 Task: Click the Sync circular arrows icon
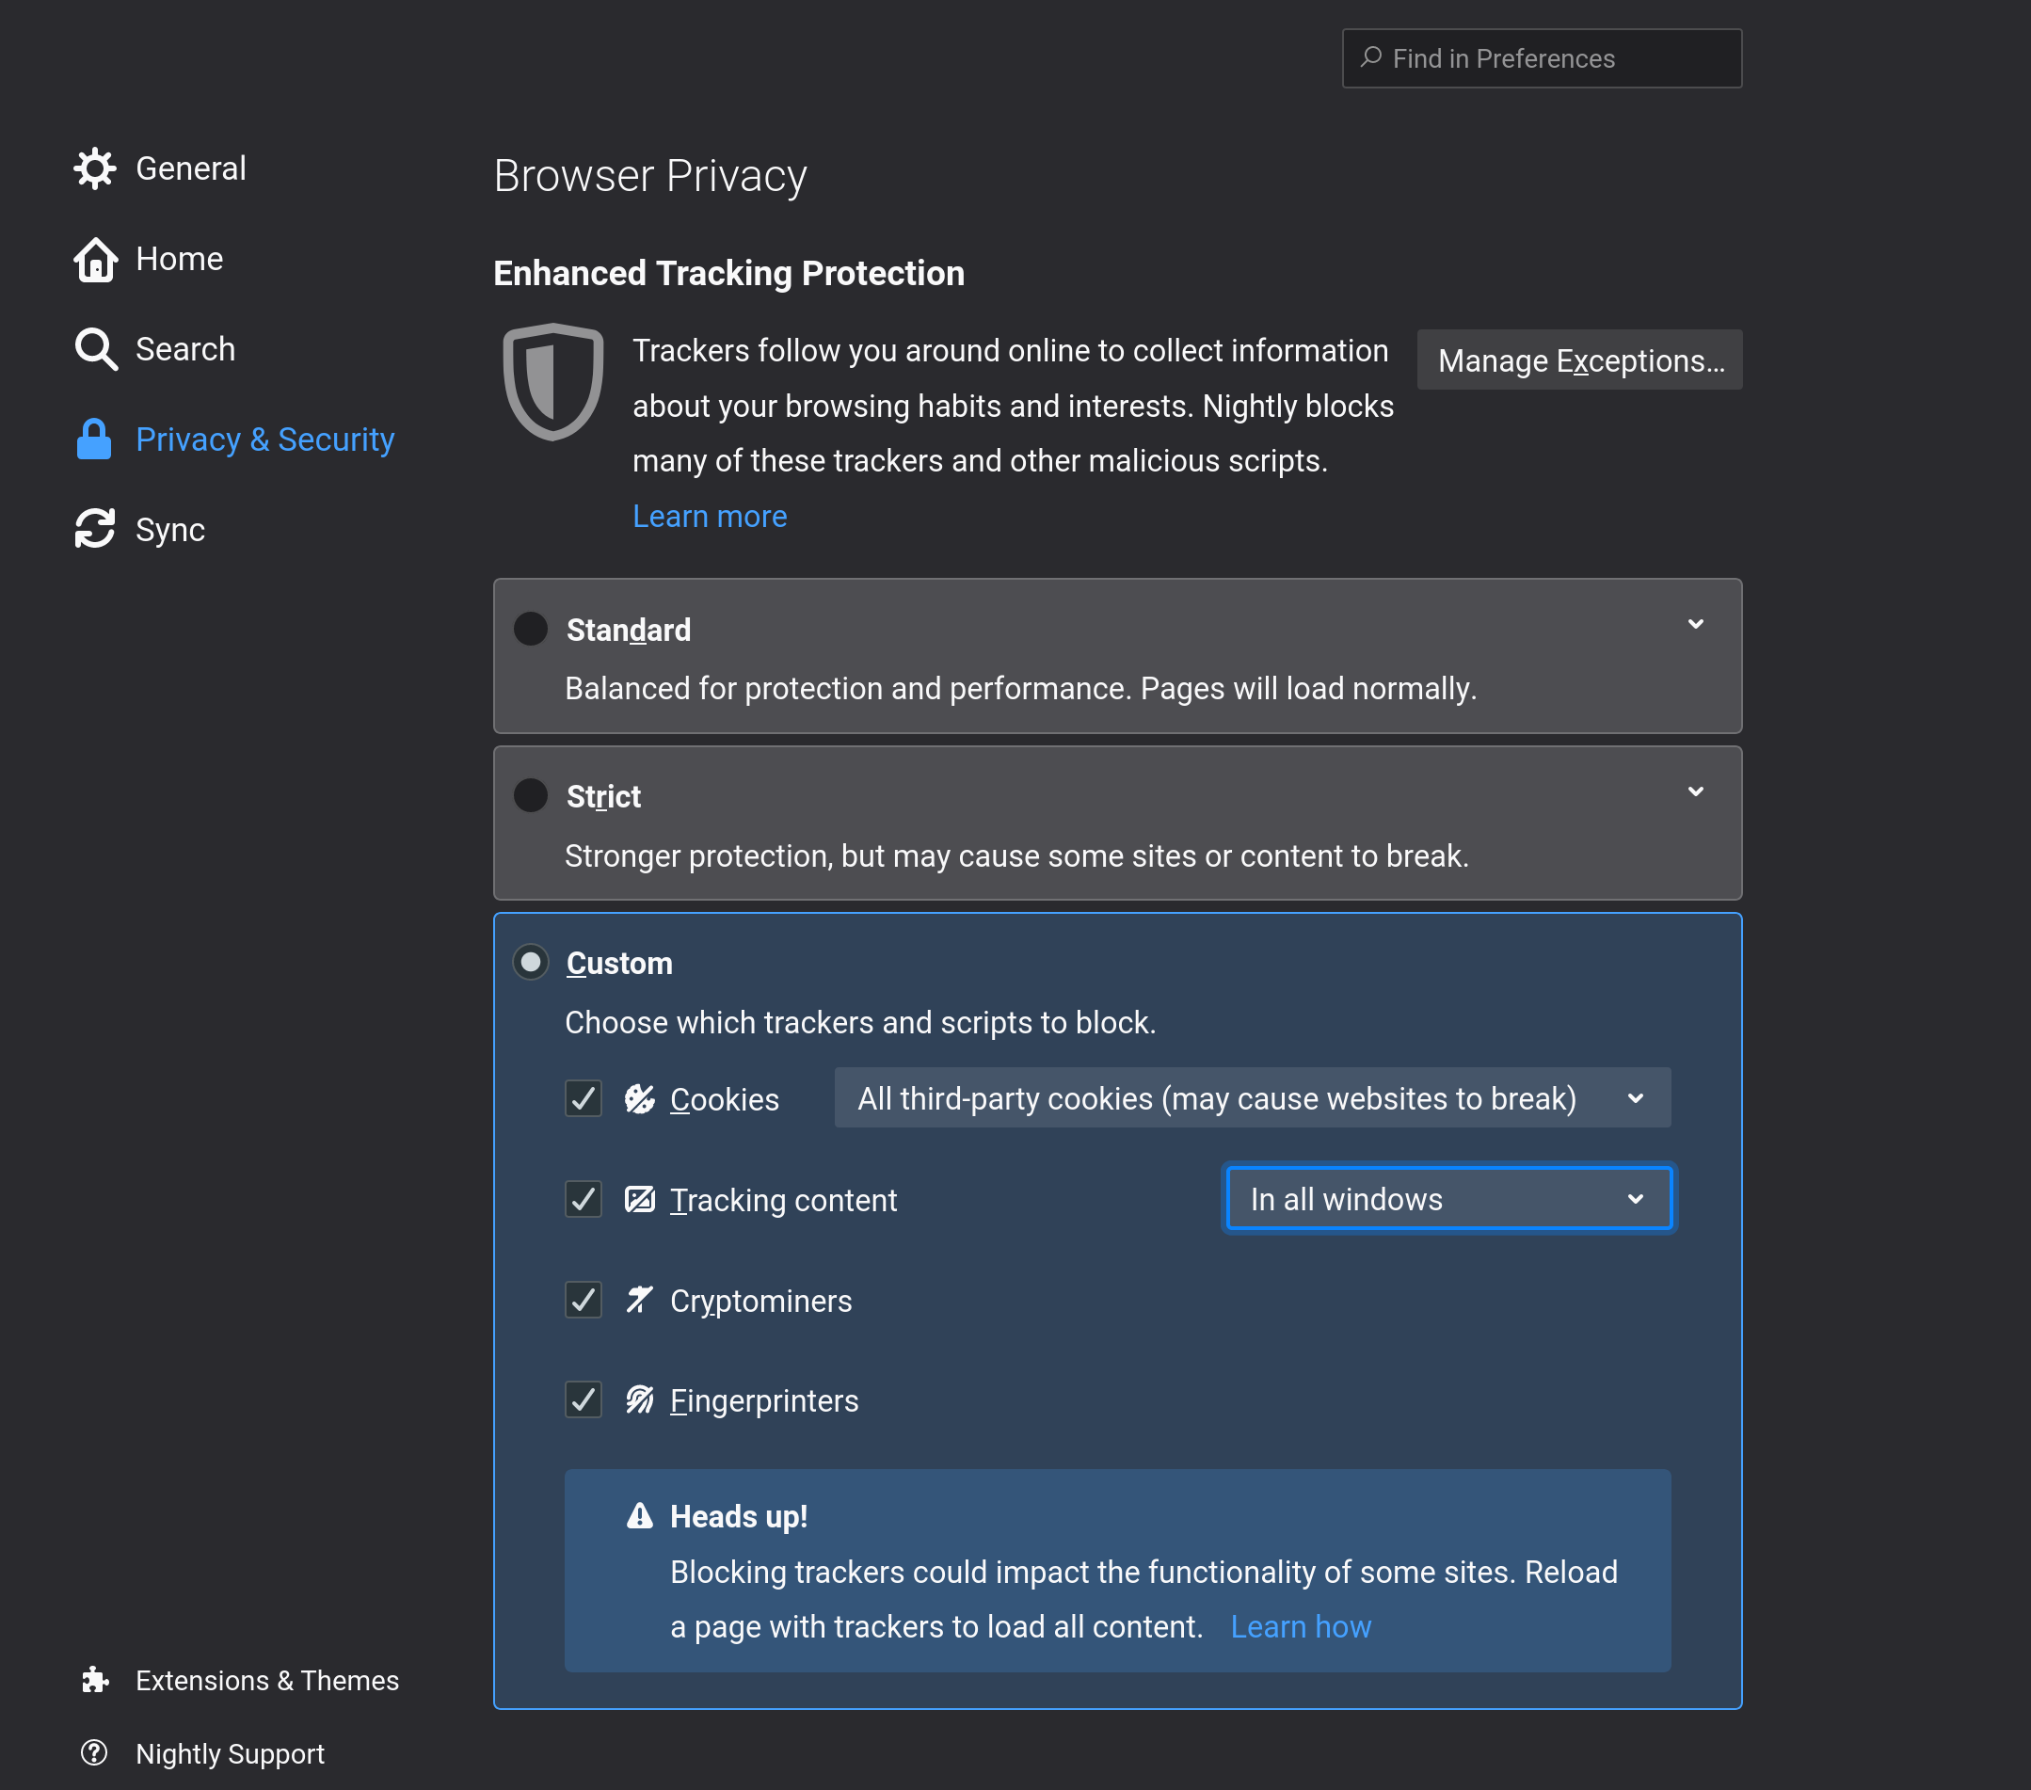click(95, 529)
